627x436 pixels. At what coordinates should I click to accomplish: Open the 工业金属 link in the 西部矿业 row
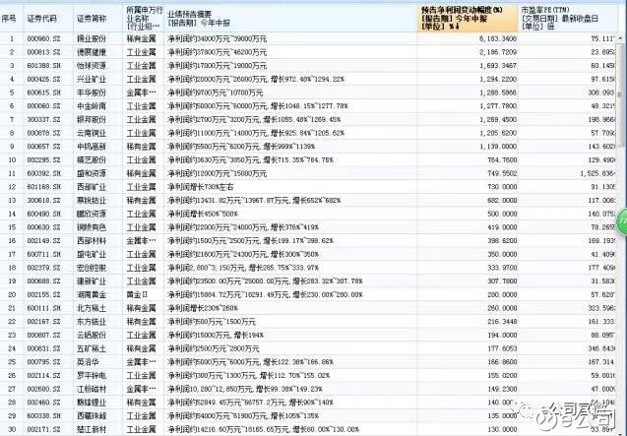point(141,187)
